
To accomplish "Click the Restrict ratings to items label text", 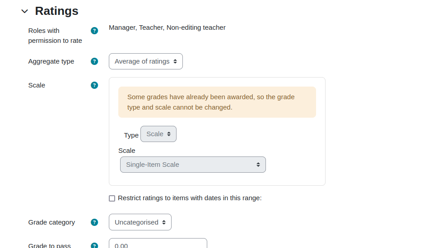I will tap(190, 198).
